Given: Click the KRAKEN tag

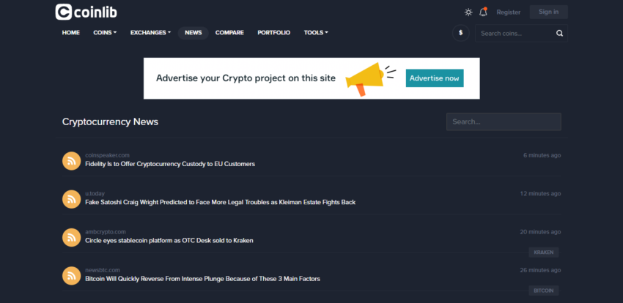Looking at the screenshot, I should [544, 252].
